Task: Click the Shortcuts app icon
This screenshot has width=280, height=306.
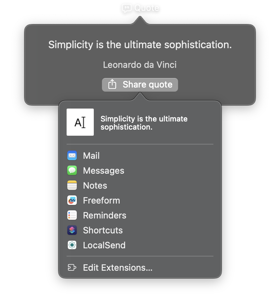Action: (x=72, y=230)
